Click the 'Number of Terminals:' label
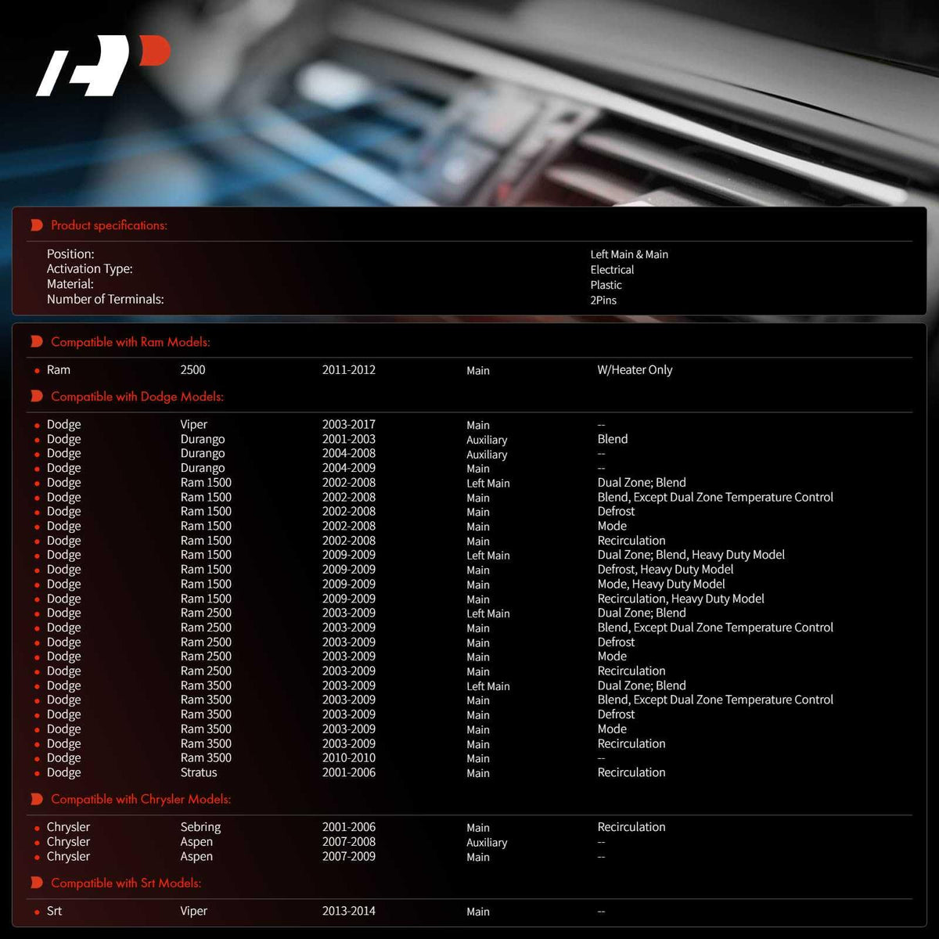The height and width of the screenshot is (939, 939). click(x=106, y=299)
